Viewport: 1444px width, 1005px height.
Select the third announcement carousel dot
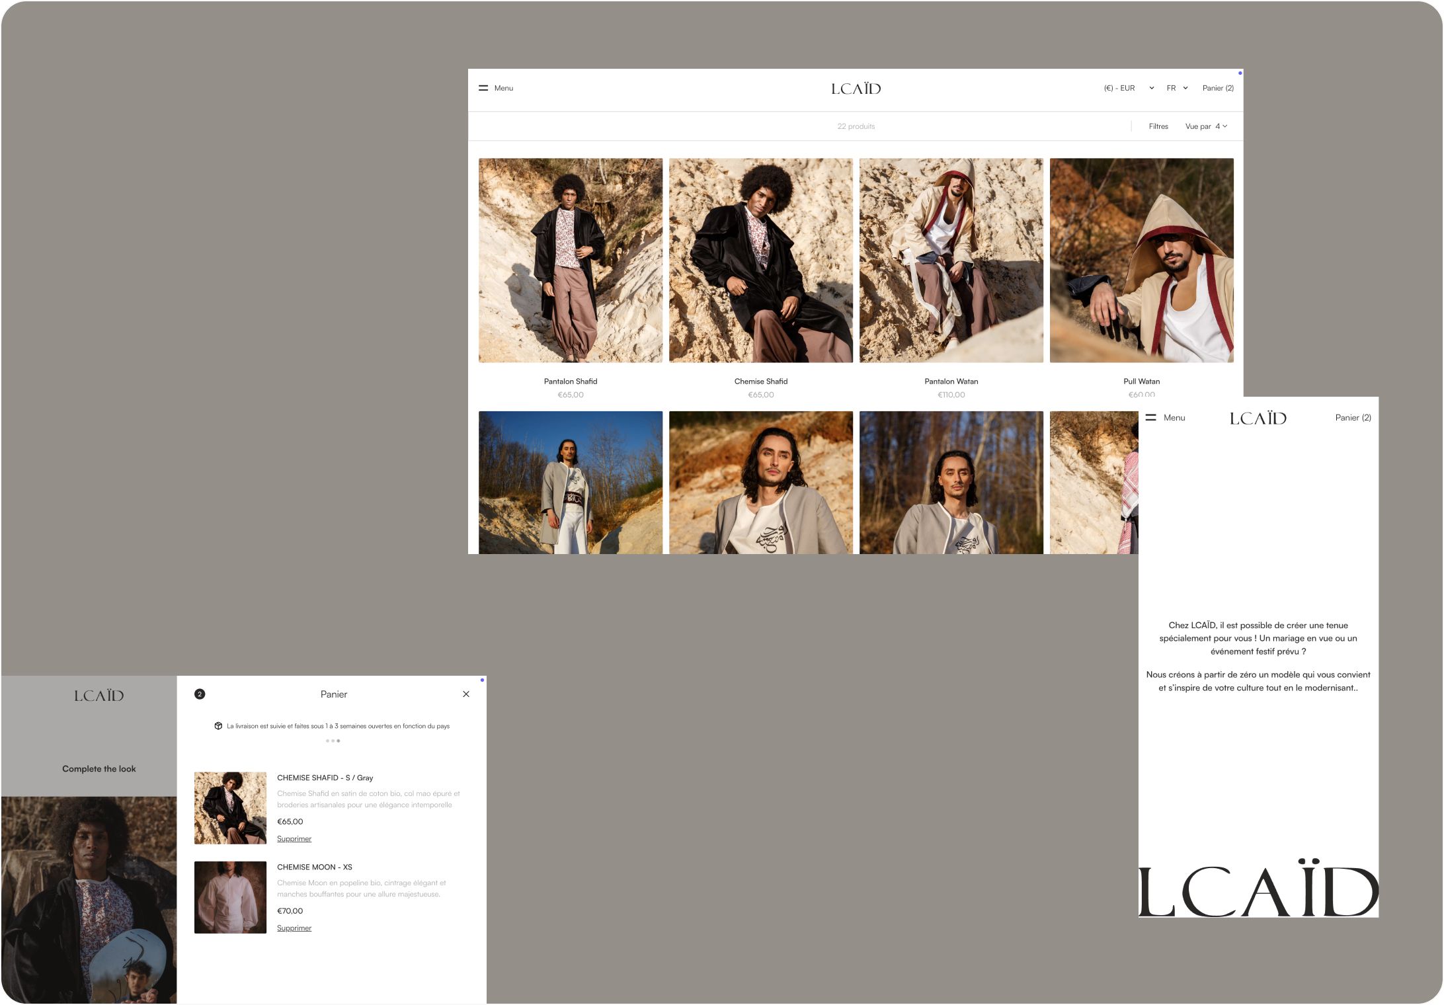tap(339, 741)
